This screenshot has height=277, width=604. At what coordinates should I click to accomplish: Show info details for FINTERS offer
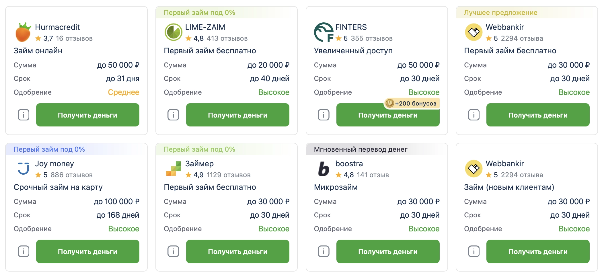point(324,115)
